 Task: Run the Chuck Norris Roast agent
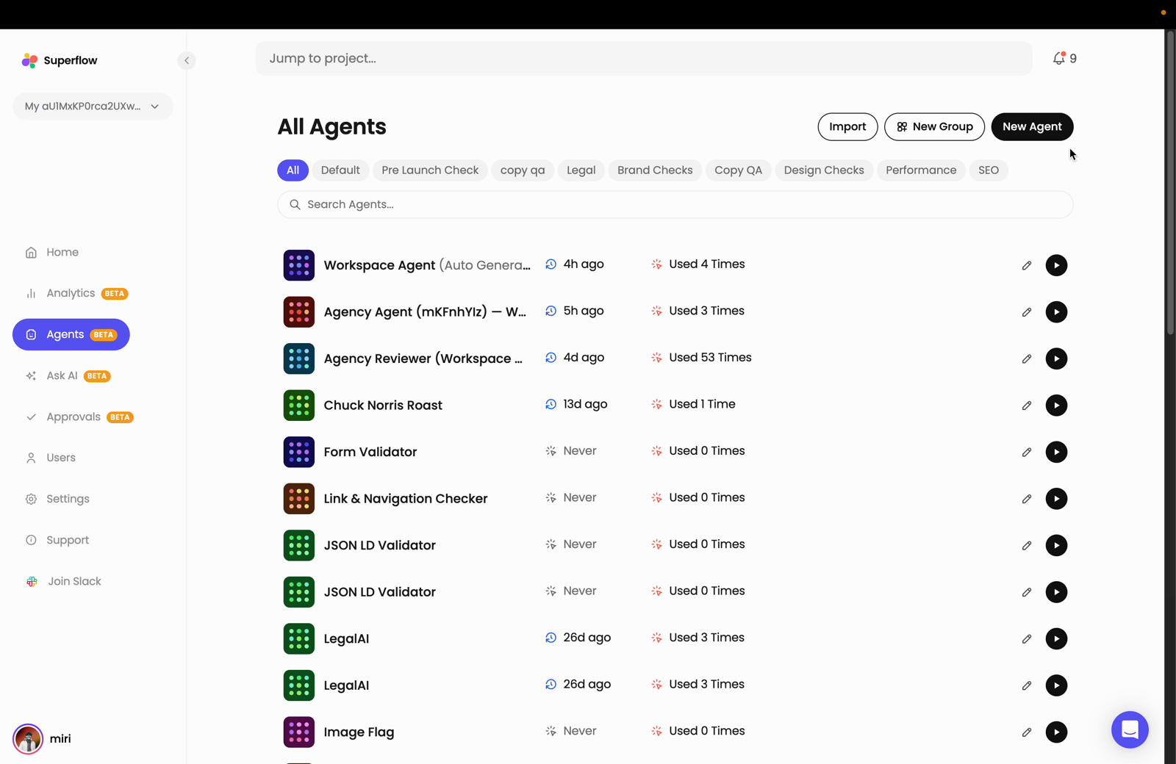[x=1056, y=406]
